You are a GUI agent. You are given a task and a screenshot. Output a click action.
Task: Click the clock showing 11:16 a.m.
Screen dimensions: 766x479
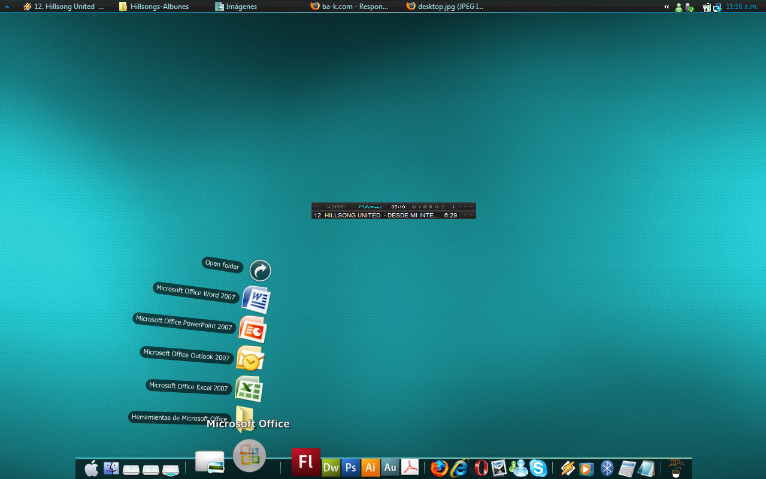click(x=742, y=7)
